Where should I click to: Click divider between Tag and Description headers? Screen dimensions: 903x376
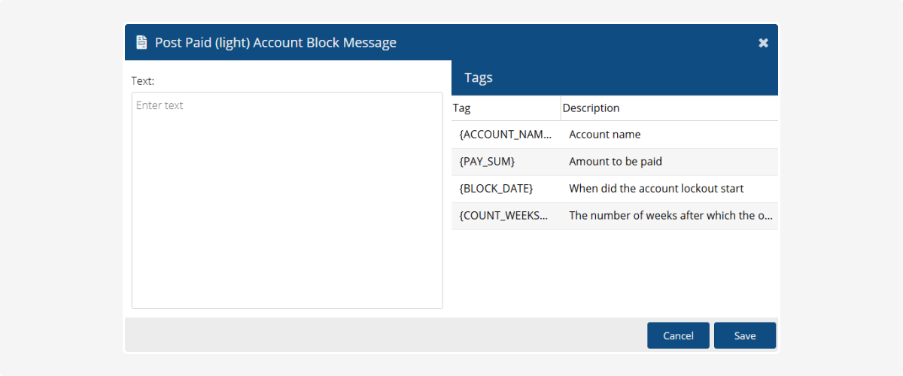tap(561, 108)
